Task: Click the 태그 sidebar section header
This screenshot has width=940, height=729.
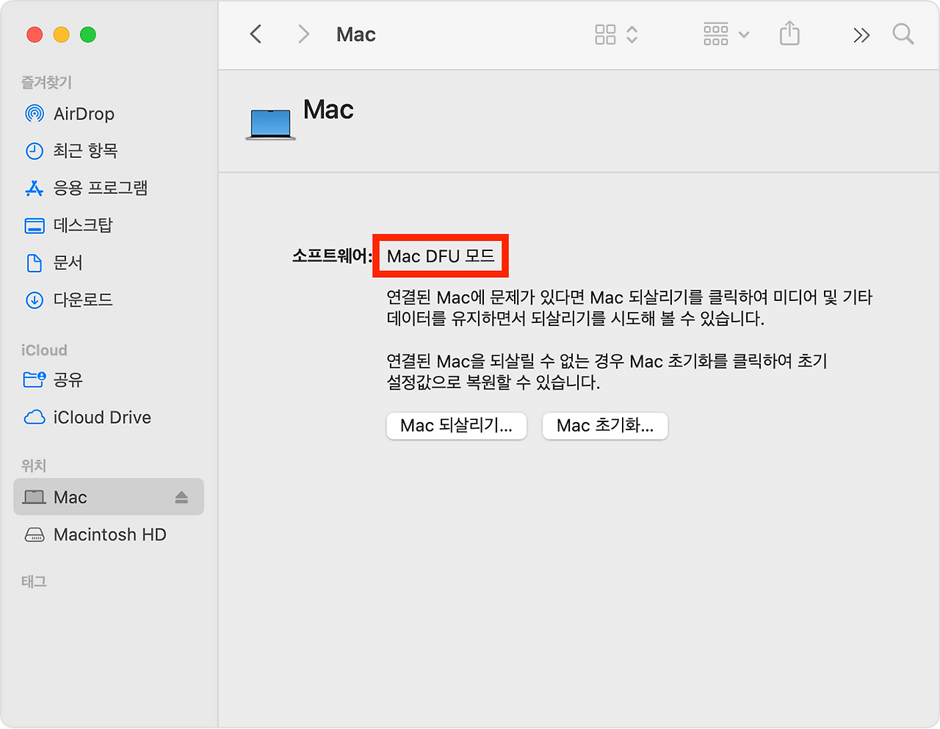Action: click(34, 581)
